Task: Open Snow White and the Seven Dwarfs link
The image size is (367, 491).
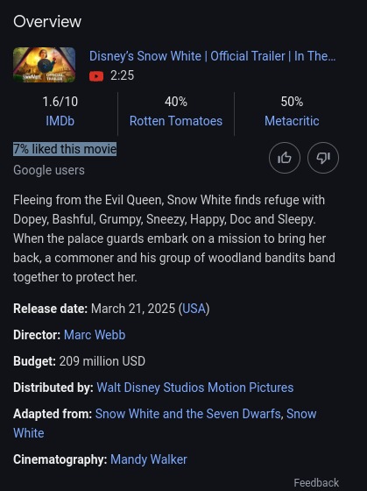Action: [x=187, y=414]
